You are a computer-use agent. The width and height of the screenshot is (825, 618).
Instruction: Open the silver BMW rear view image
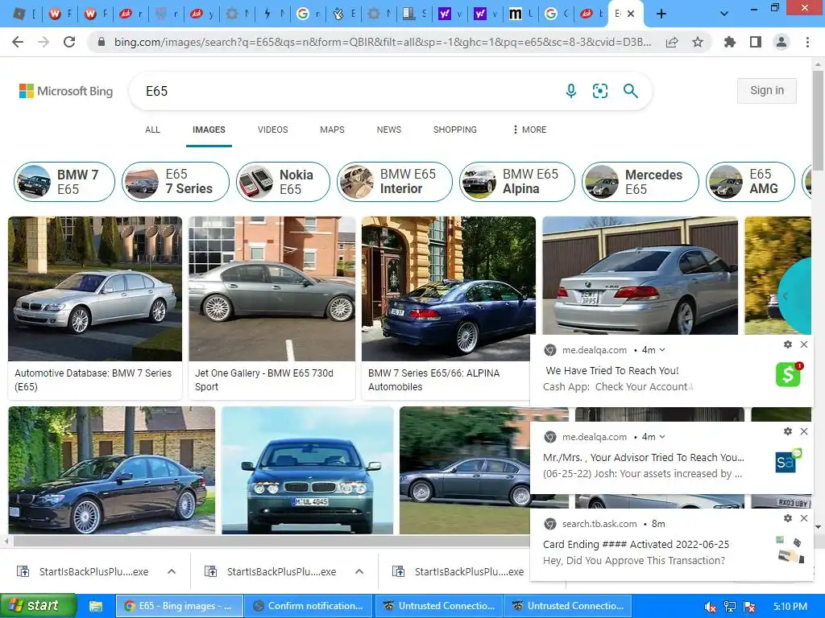coord(640,275)
